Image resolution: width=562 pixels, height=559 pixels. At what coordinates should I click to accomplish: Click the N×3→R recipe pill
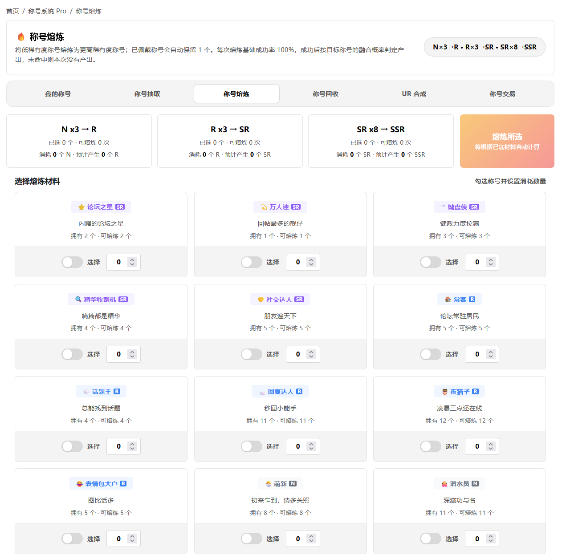tap(485, 47)
